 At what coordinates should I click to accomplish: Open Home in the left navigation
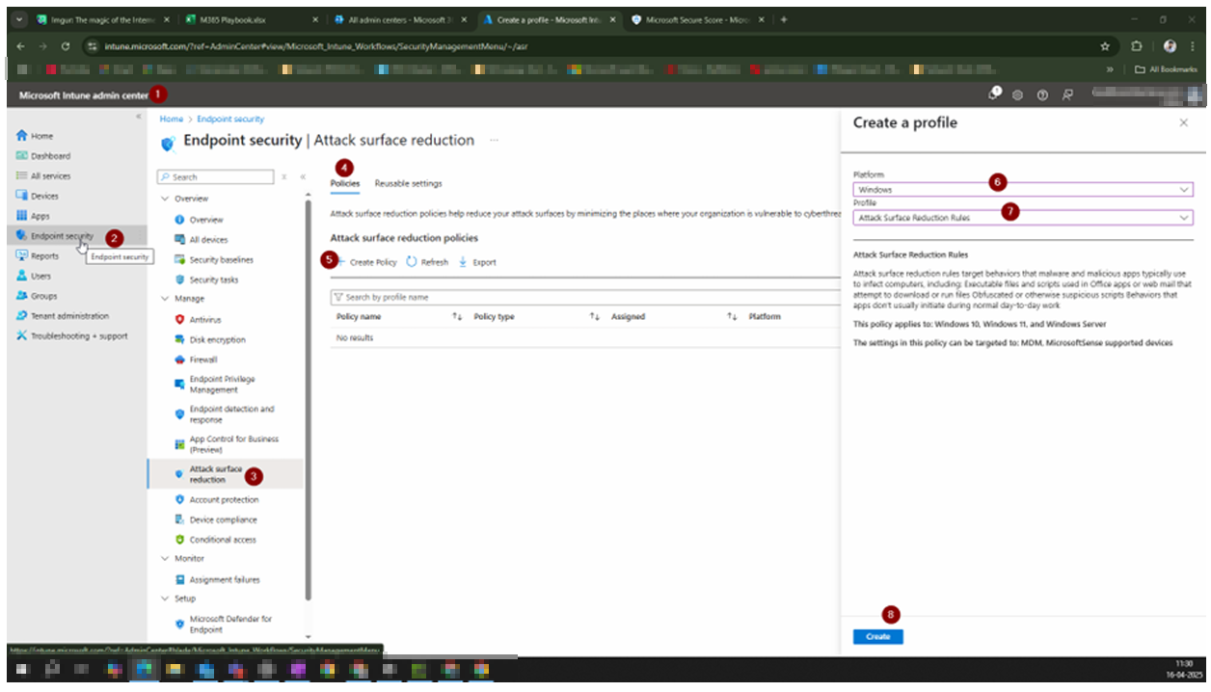[41, 136]
